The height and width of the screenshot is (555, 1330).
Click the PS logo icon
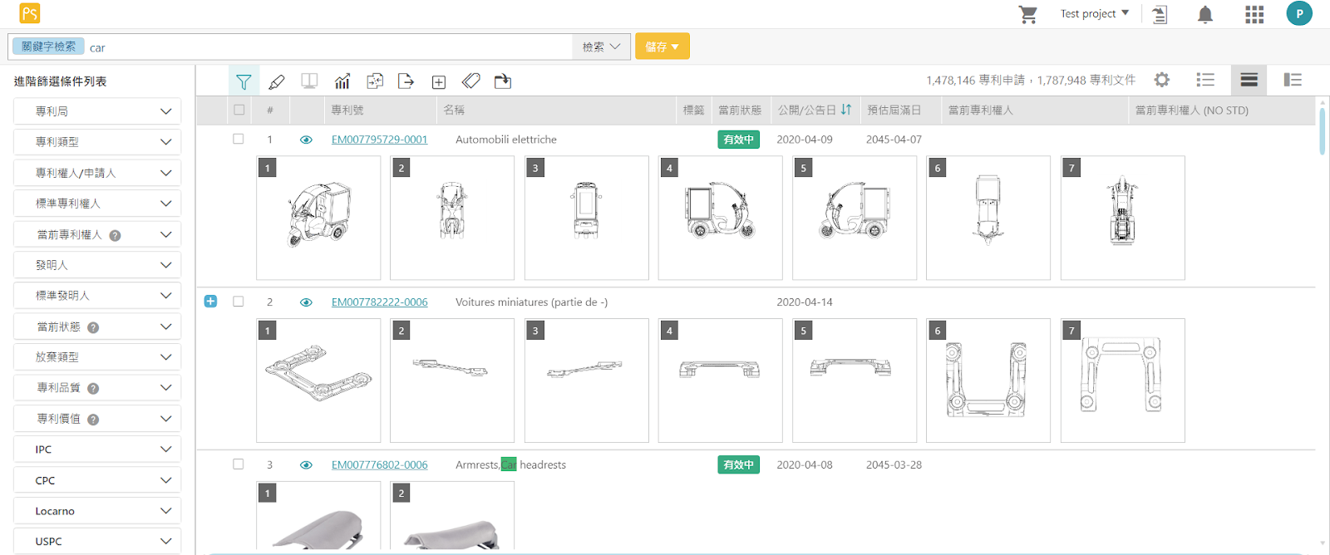[30, 13]
